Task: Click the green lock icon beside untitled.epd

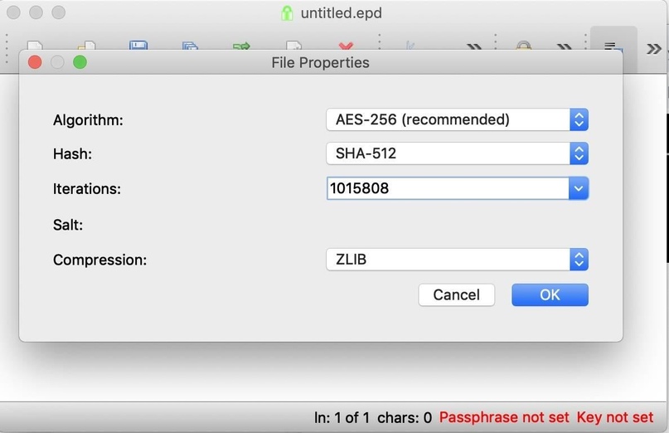Action: 287,13
